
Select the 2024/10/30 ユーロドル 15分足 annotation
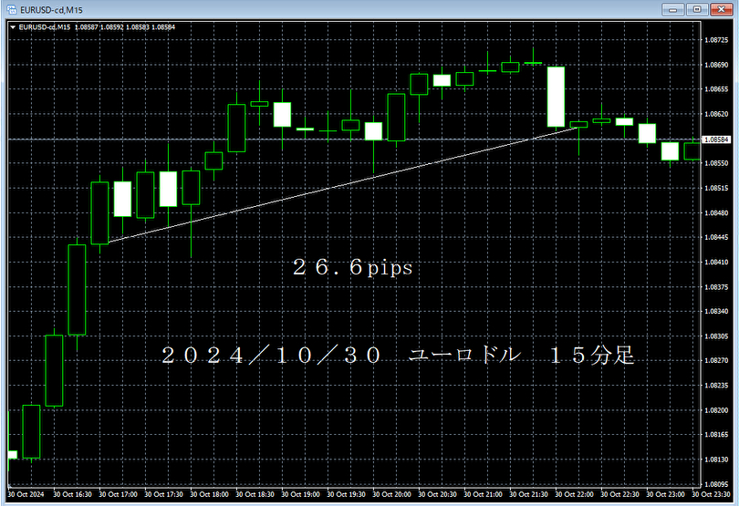tap(398, 355)
